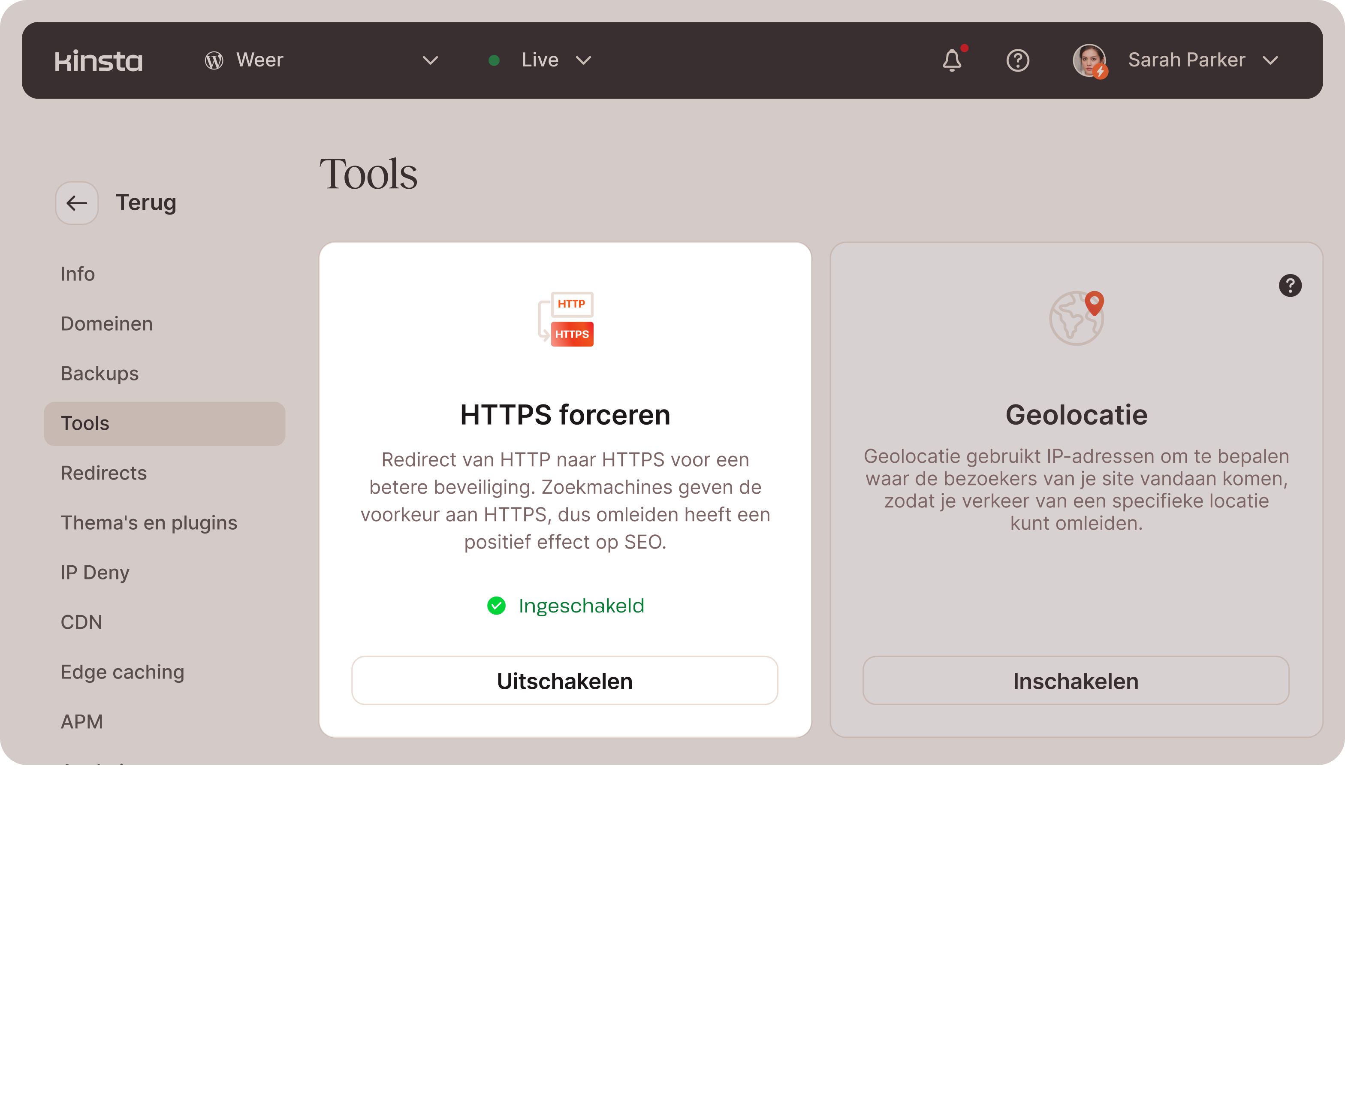Click the Kinsta logo
This screenshot has width=1345, height=1098.
coord(99,61)
